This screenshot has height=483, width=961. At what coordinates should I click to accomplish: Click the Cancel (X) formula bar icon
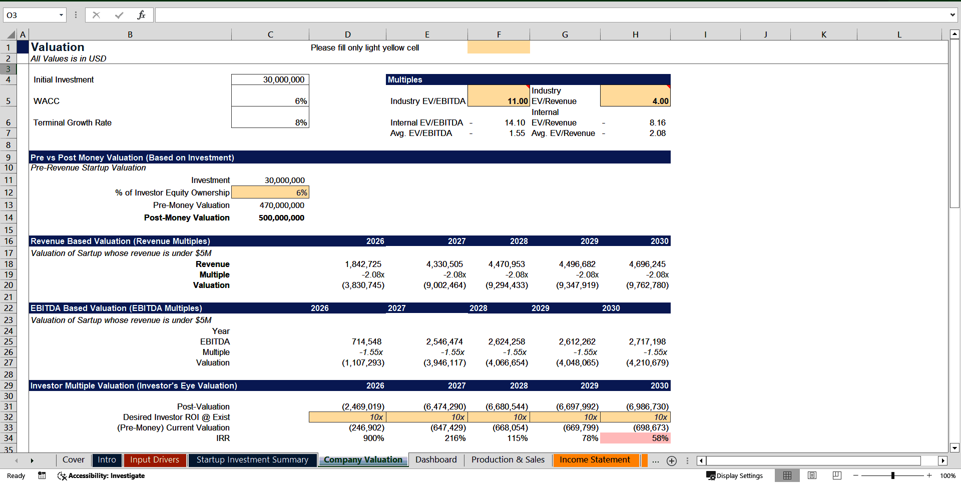point(96,15)
